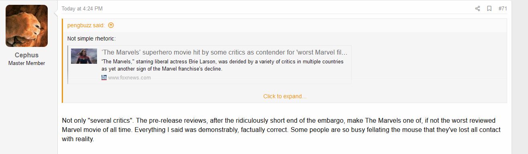Open the Marvels article thumbnail image
The width and height of the screenshot is (528, 154).
[84, 56]
